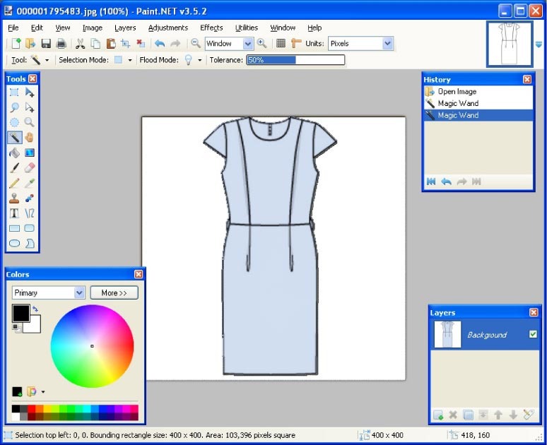Add a new layer in Layers panel
This screenshot has height=445, width=547.
tap(438, 415)
